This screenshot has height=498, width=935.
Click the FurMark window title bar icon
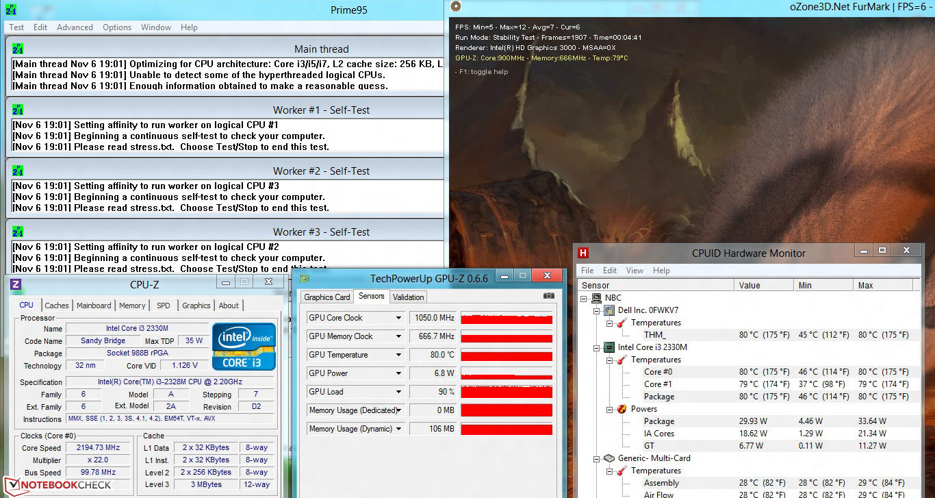[457, 7]
